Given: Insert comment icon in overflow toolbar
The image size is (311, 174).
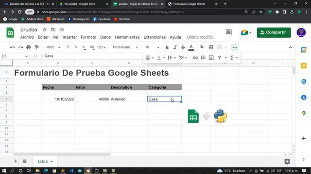Looking at the screenshot, I should 203,58.
